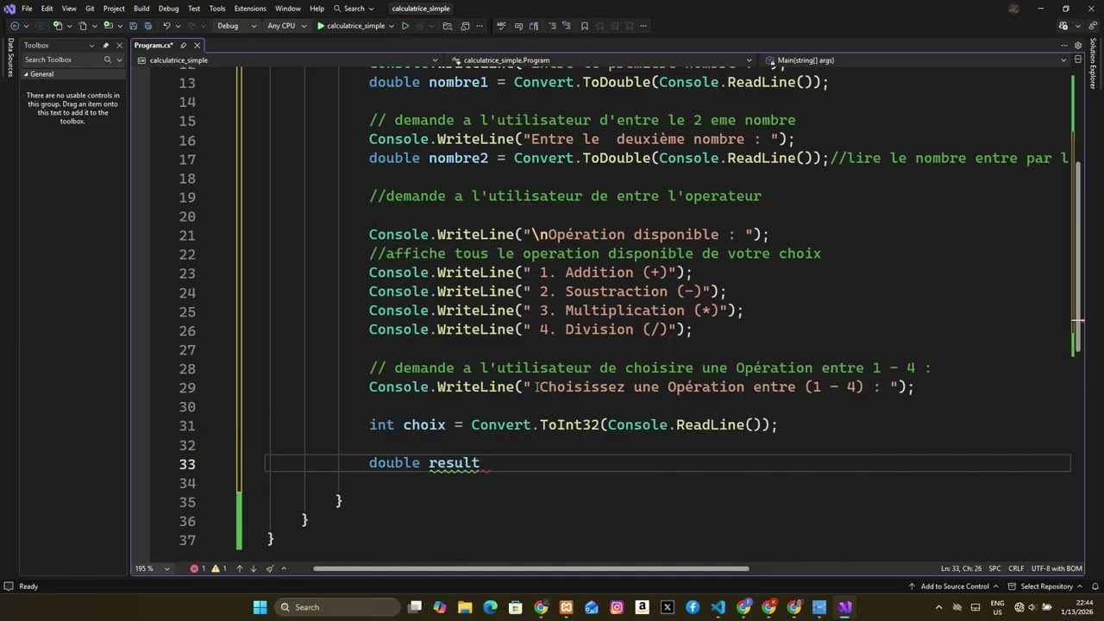Open the Project menu
This screenshot has height=621, width=1104.
point(114,9)
